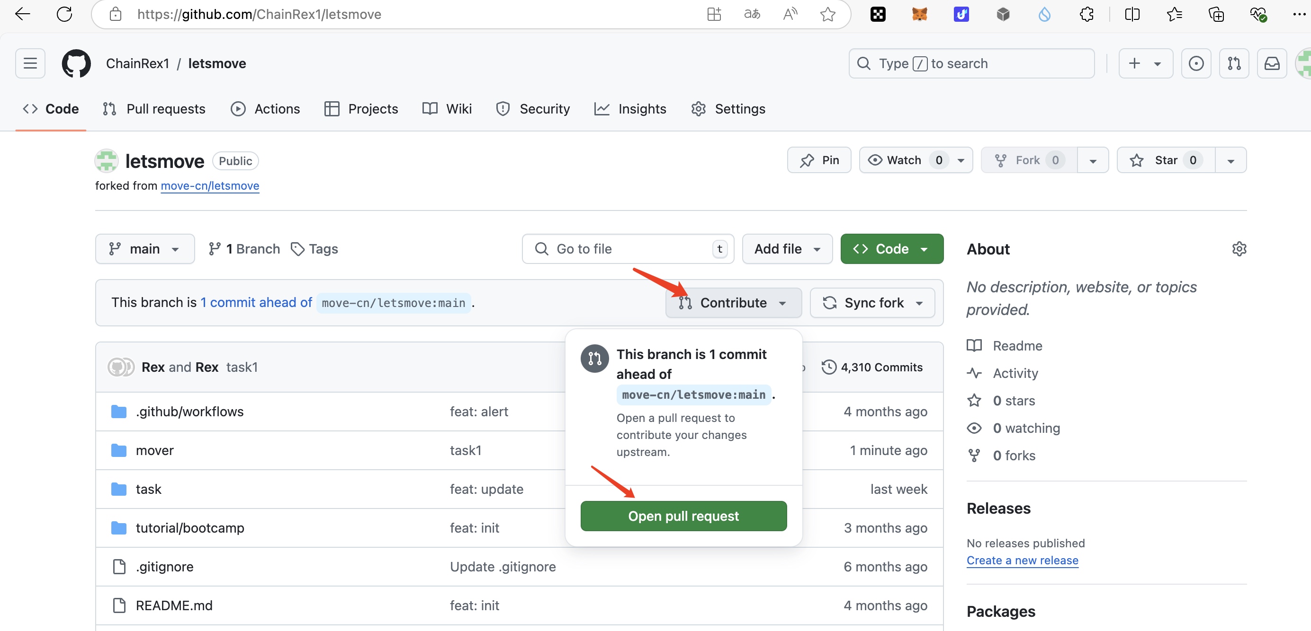Open the tutorial/bootcamp folder

tap(190, 528)
